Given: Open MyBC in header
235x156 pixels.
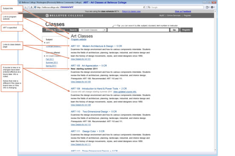Looking at the screenshot, I should point(162,15).
